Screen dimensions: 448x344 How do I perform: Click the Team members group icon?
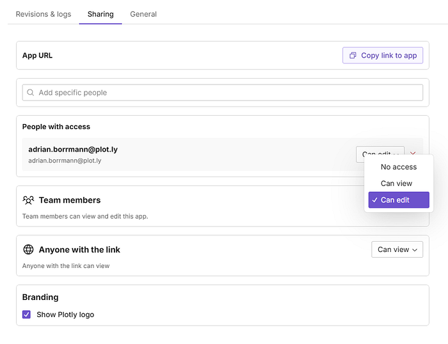click(28, 200)
